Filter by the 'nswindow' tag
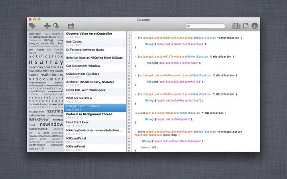The image size is (287, 179). point(51,124)
